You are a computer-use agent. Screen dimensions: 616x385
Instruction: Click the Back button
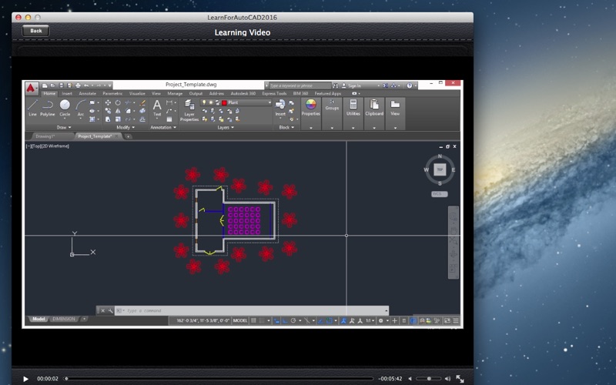[x=35, y=31]
